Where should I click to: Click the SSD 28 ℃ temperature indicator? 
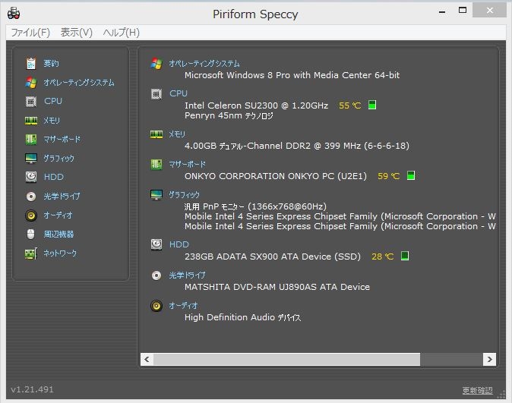pos(405,257)
